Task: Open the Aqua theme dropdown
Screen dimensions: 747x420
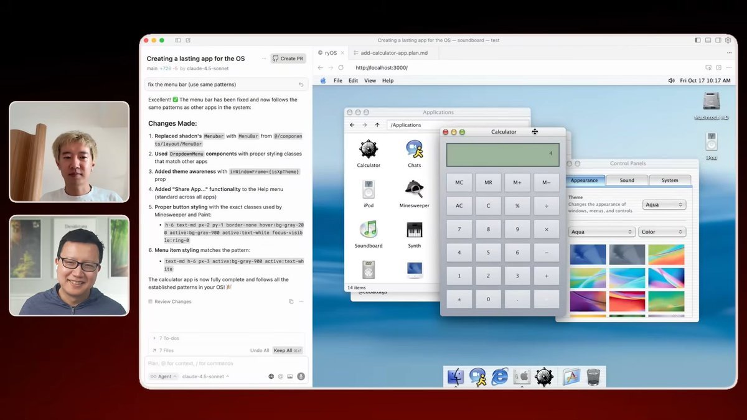Action: [x=664, y=204]
